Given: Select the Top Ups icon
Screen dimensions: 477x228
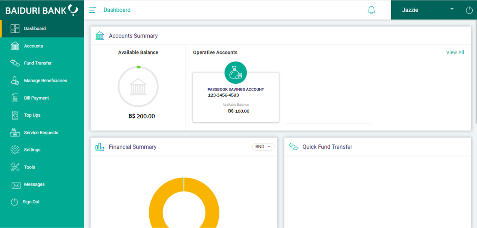Looking at the screenshot, I should click(x=15, y=115).
